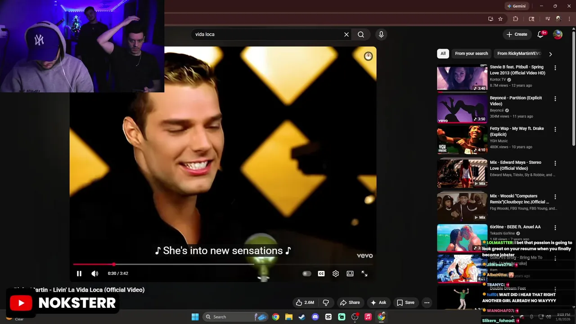The height and width of the screenshot is (324, 576).
Task: Open OBS Studio icon in taskbar
Action: [355, 317]
